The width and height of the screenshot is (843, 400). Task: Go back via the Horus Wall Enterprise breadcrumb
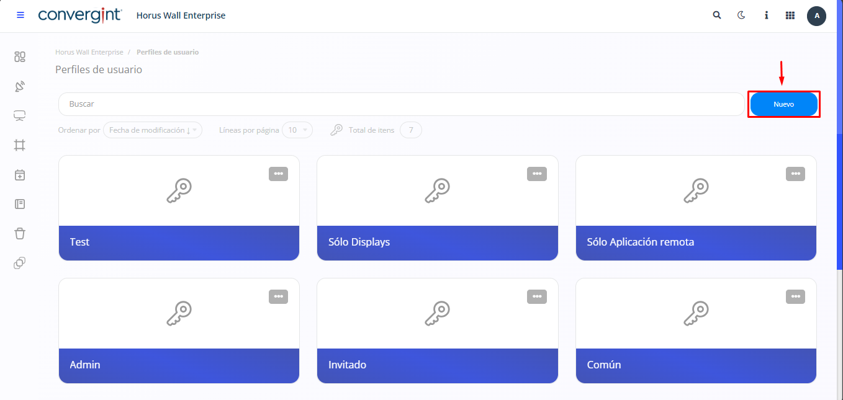89,52
